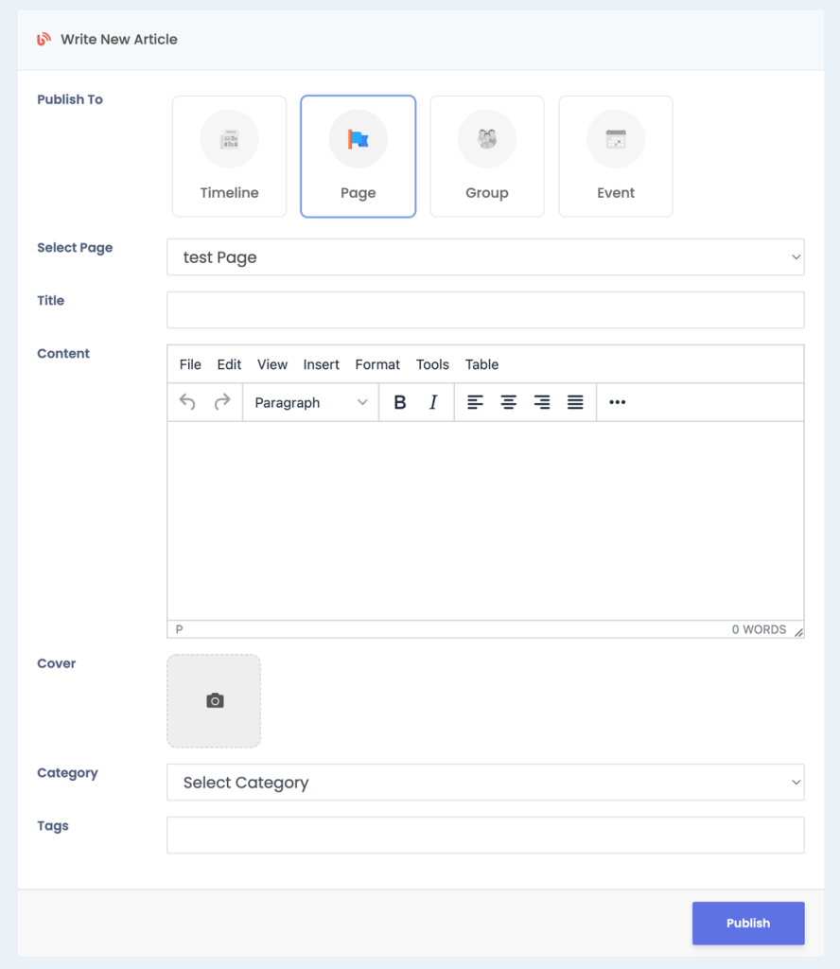Center align the text

pyautogui.click(x=508, y=402)
